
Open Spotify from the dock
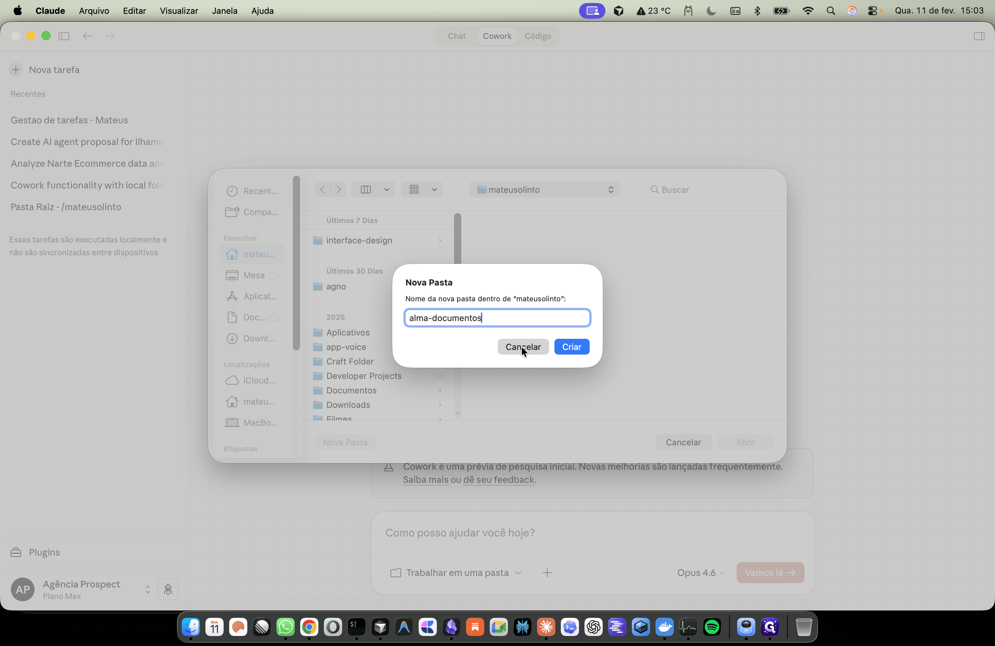712,627
